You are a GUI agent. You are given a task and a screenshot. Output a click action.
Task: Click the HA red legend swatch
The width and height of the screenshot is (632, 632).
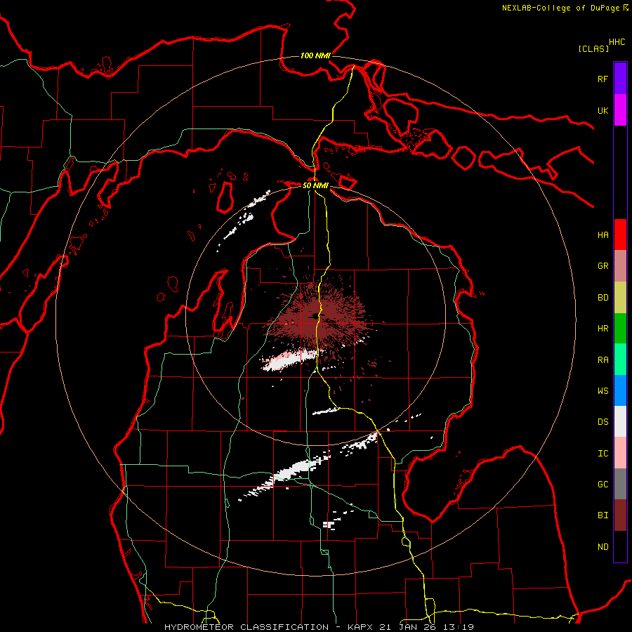pyautogui.click(x=620, y=235)
